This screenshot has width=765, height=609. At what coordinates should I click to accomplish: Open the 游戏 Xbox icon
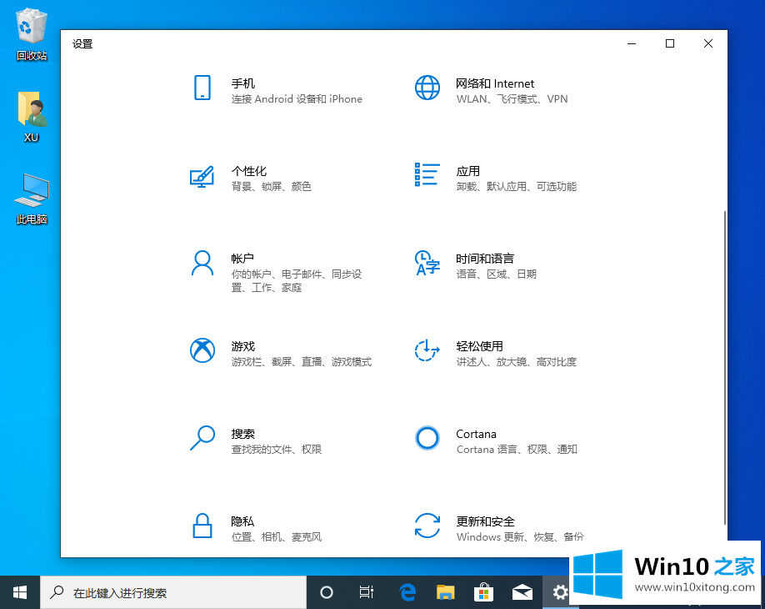click(202, 350)
